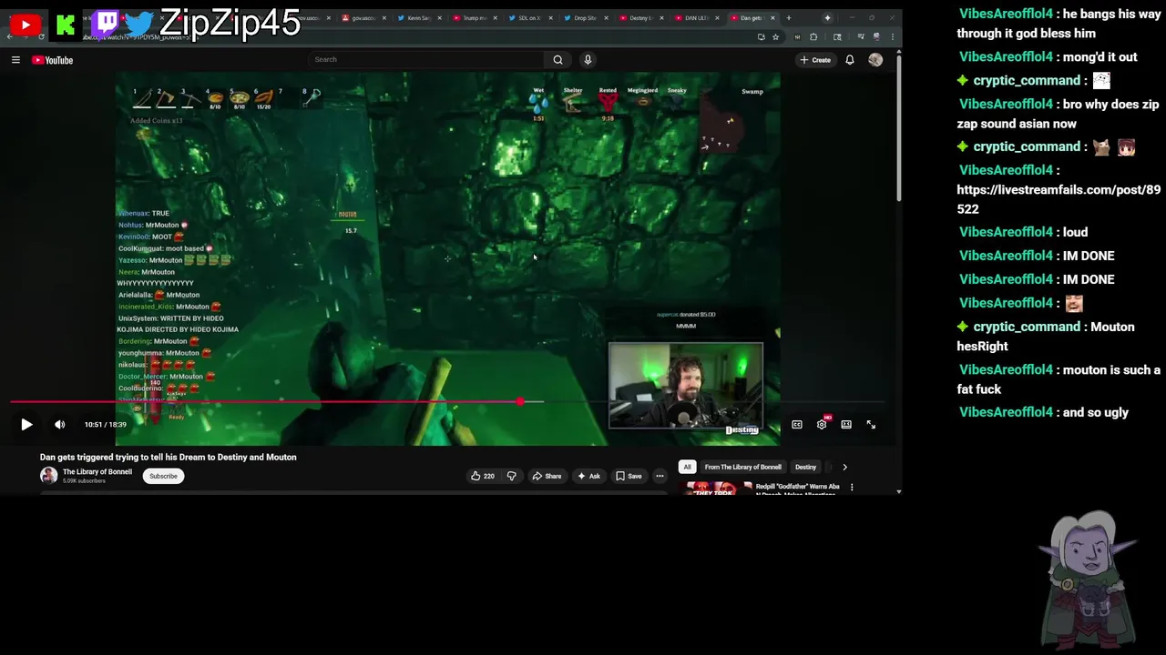Switch to the Kevin Sar browser tab
Image resolution: width=1166 pixels, height=655 pixels.
coord(419,18)
